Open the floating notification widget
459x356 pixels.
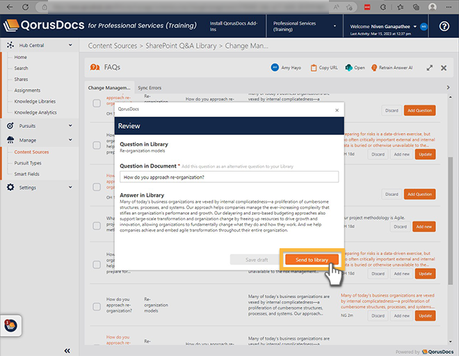click(11, 325)
